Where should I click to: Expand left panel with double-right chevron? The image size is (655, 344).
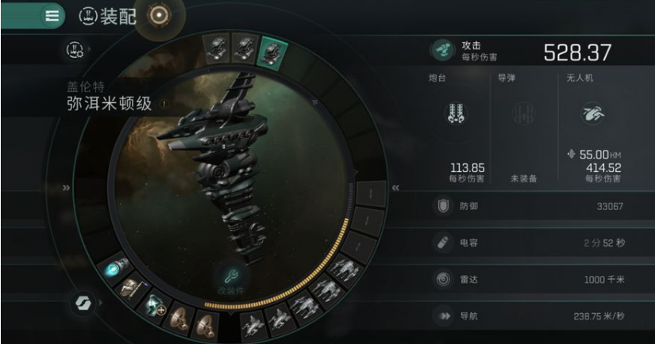67,188
